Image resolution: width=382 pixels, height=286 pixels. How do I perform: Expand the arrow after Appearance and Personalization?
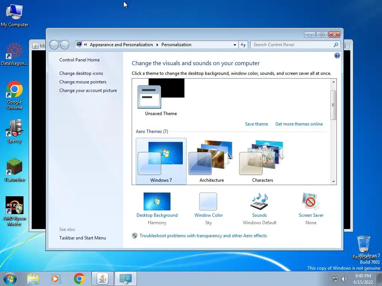click(157, 45)
